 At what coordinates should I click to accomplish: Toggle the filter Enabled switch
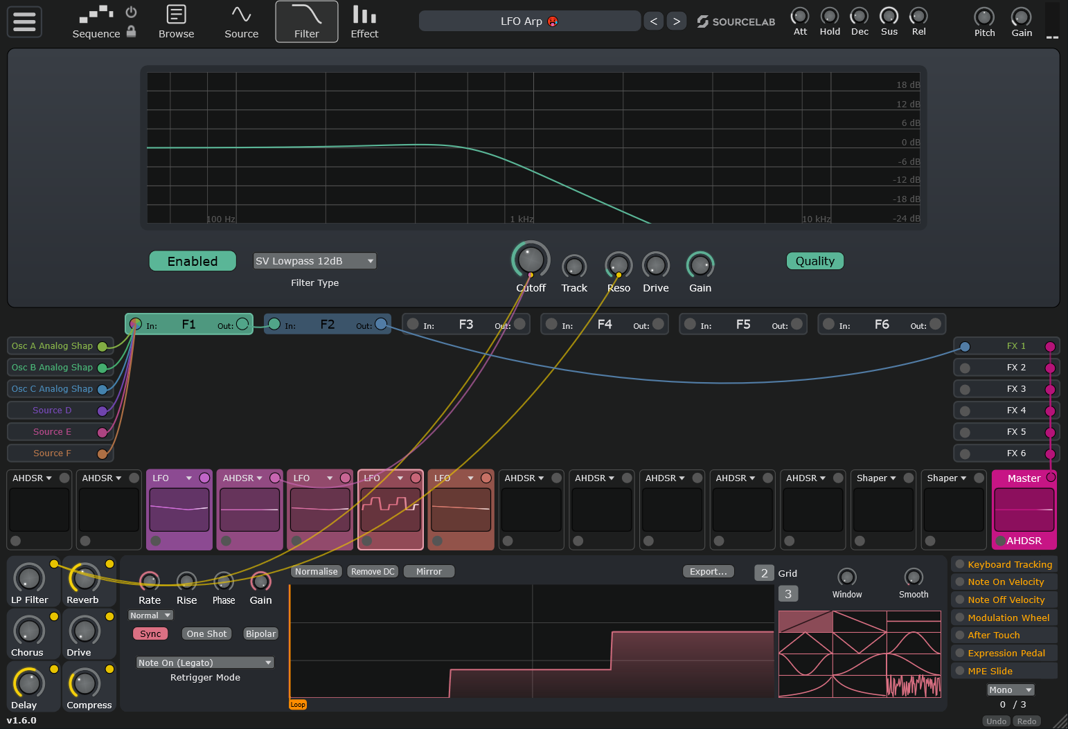(x=193, y=261)
